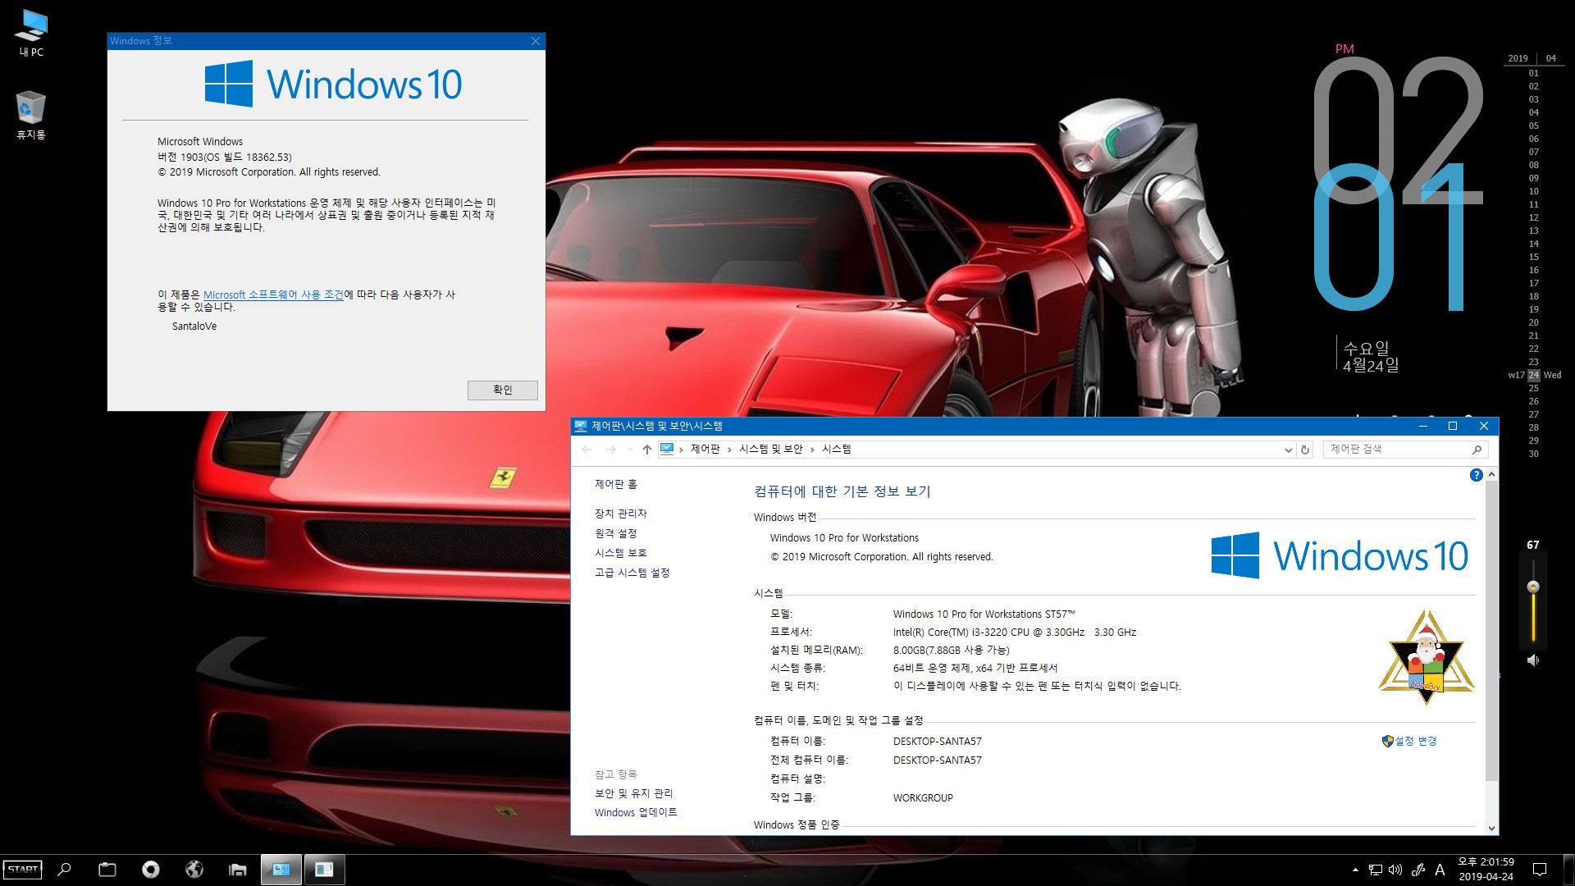Open Windows Ink pen tray icon

tap(1417, 870)
